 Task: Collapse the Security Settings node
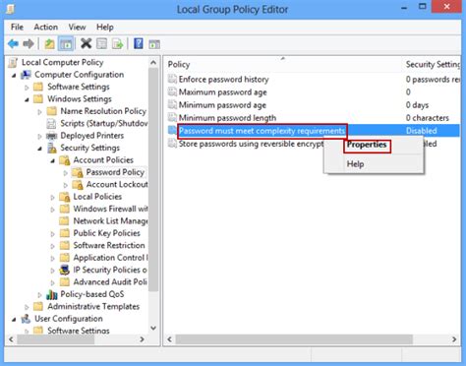pyautogui.click(x=39, y=149)
